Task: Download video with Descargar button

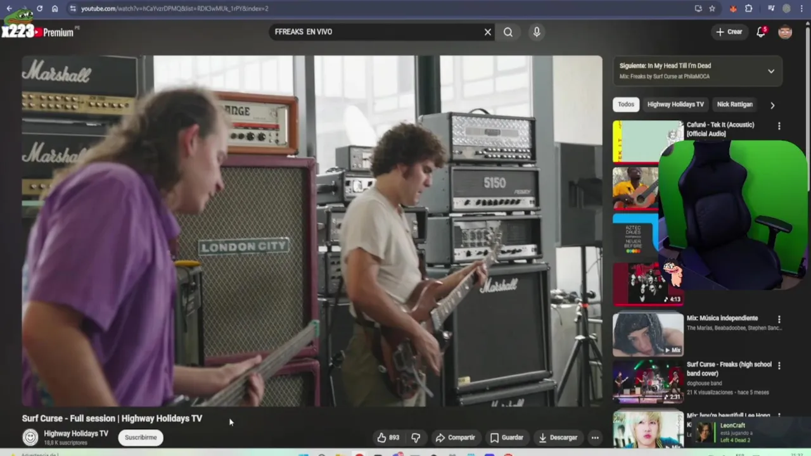Action: point(558,438)
